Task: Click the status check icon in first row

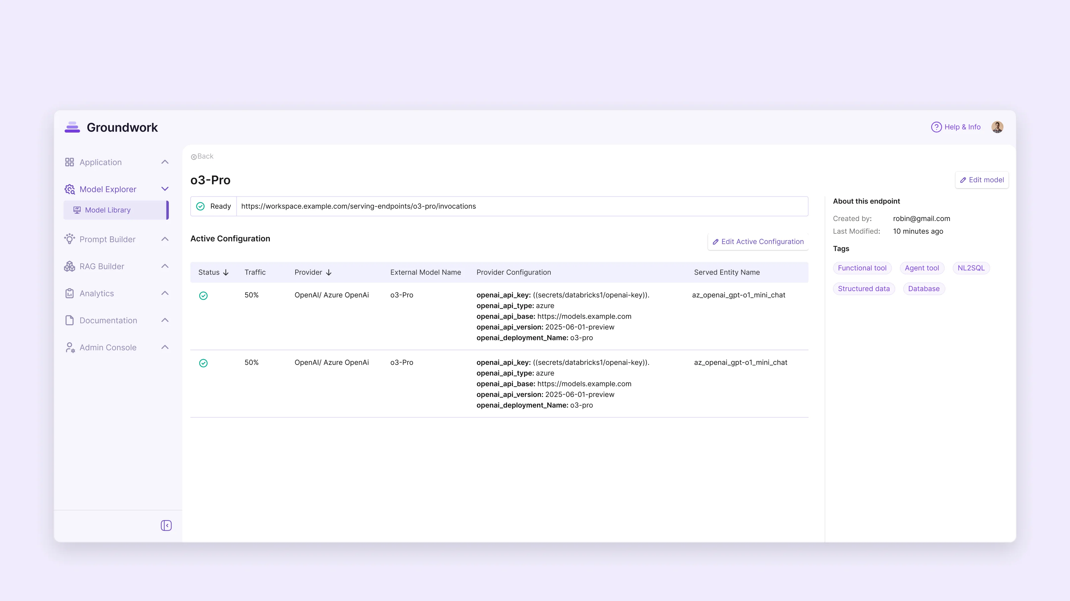Action: tap(204, 296)
